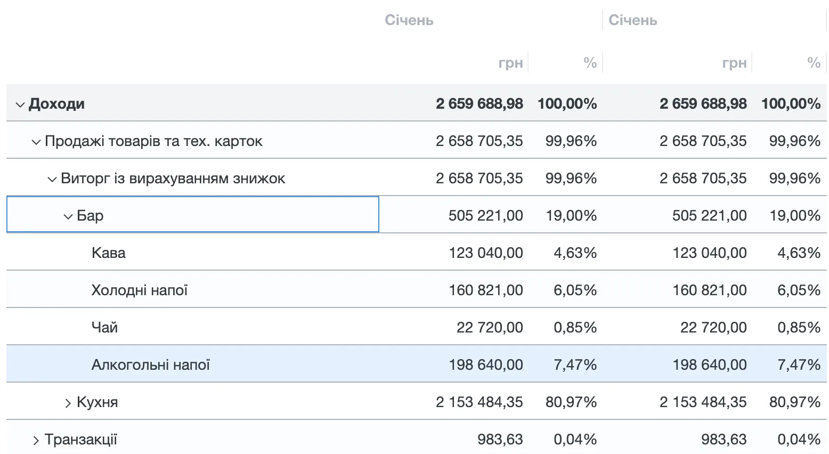Image resolution: width=829 pixels, height=454 pixels.
Task: Collapse Виторг із вирахуванням знижок chevron
Action: (52, 179)
